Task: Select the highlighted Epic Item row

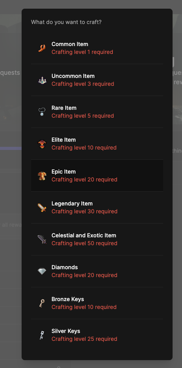Action: click(97, 176)
